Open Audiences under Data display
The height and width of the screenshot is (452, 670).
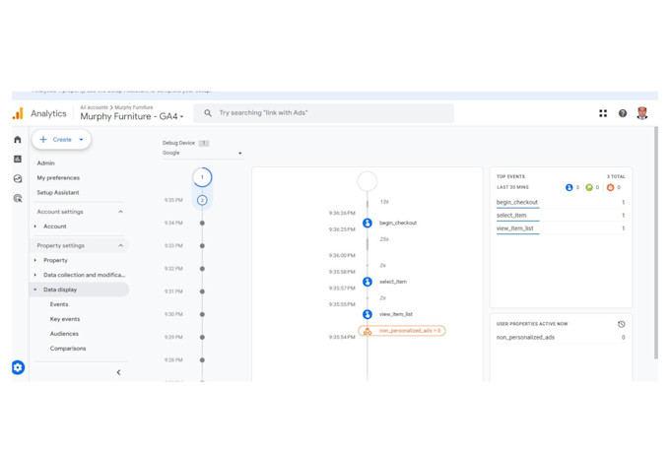tap(64, 334)
